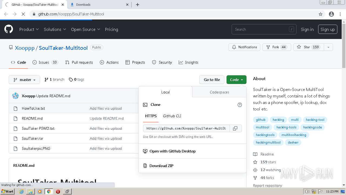
Task: Click the Chrome taskbar icon
Action: coord(49,191)
